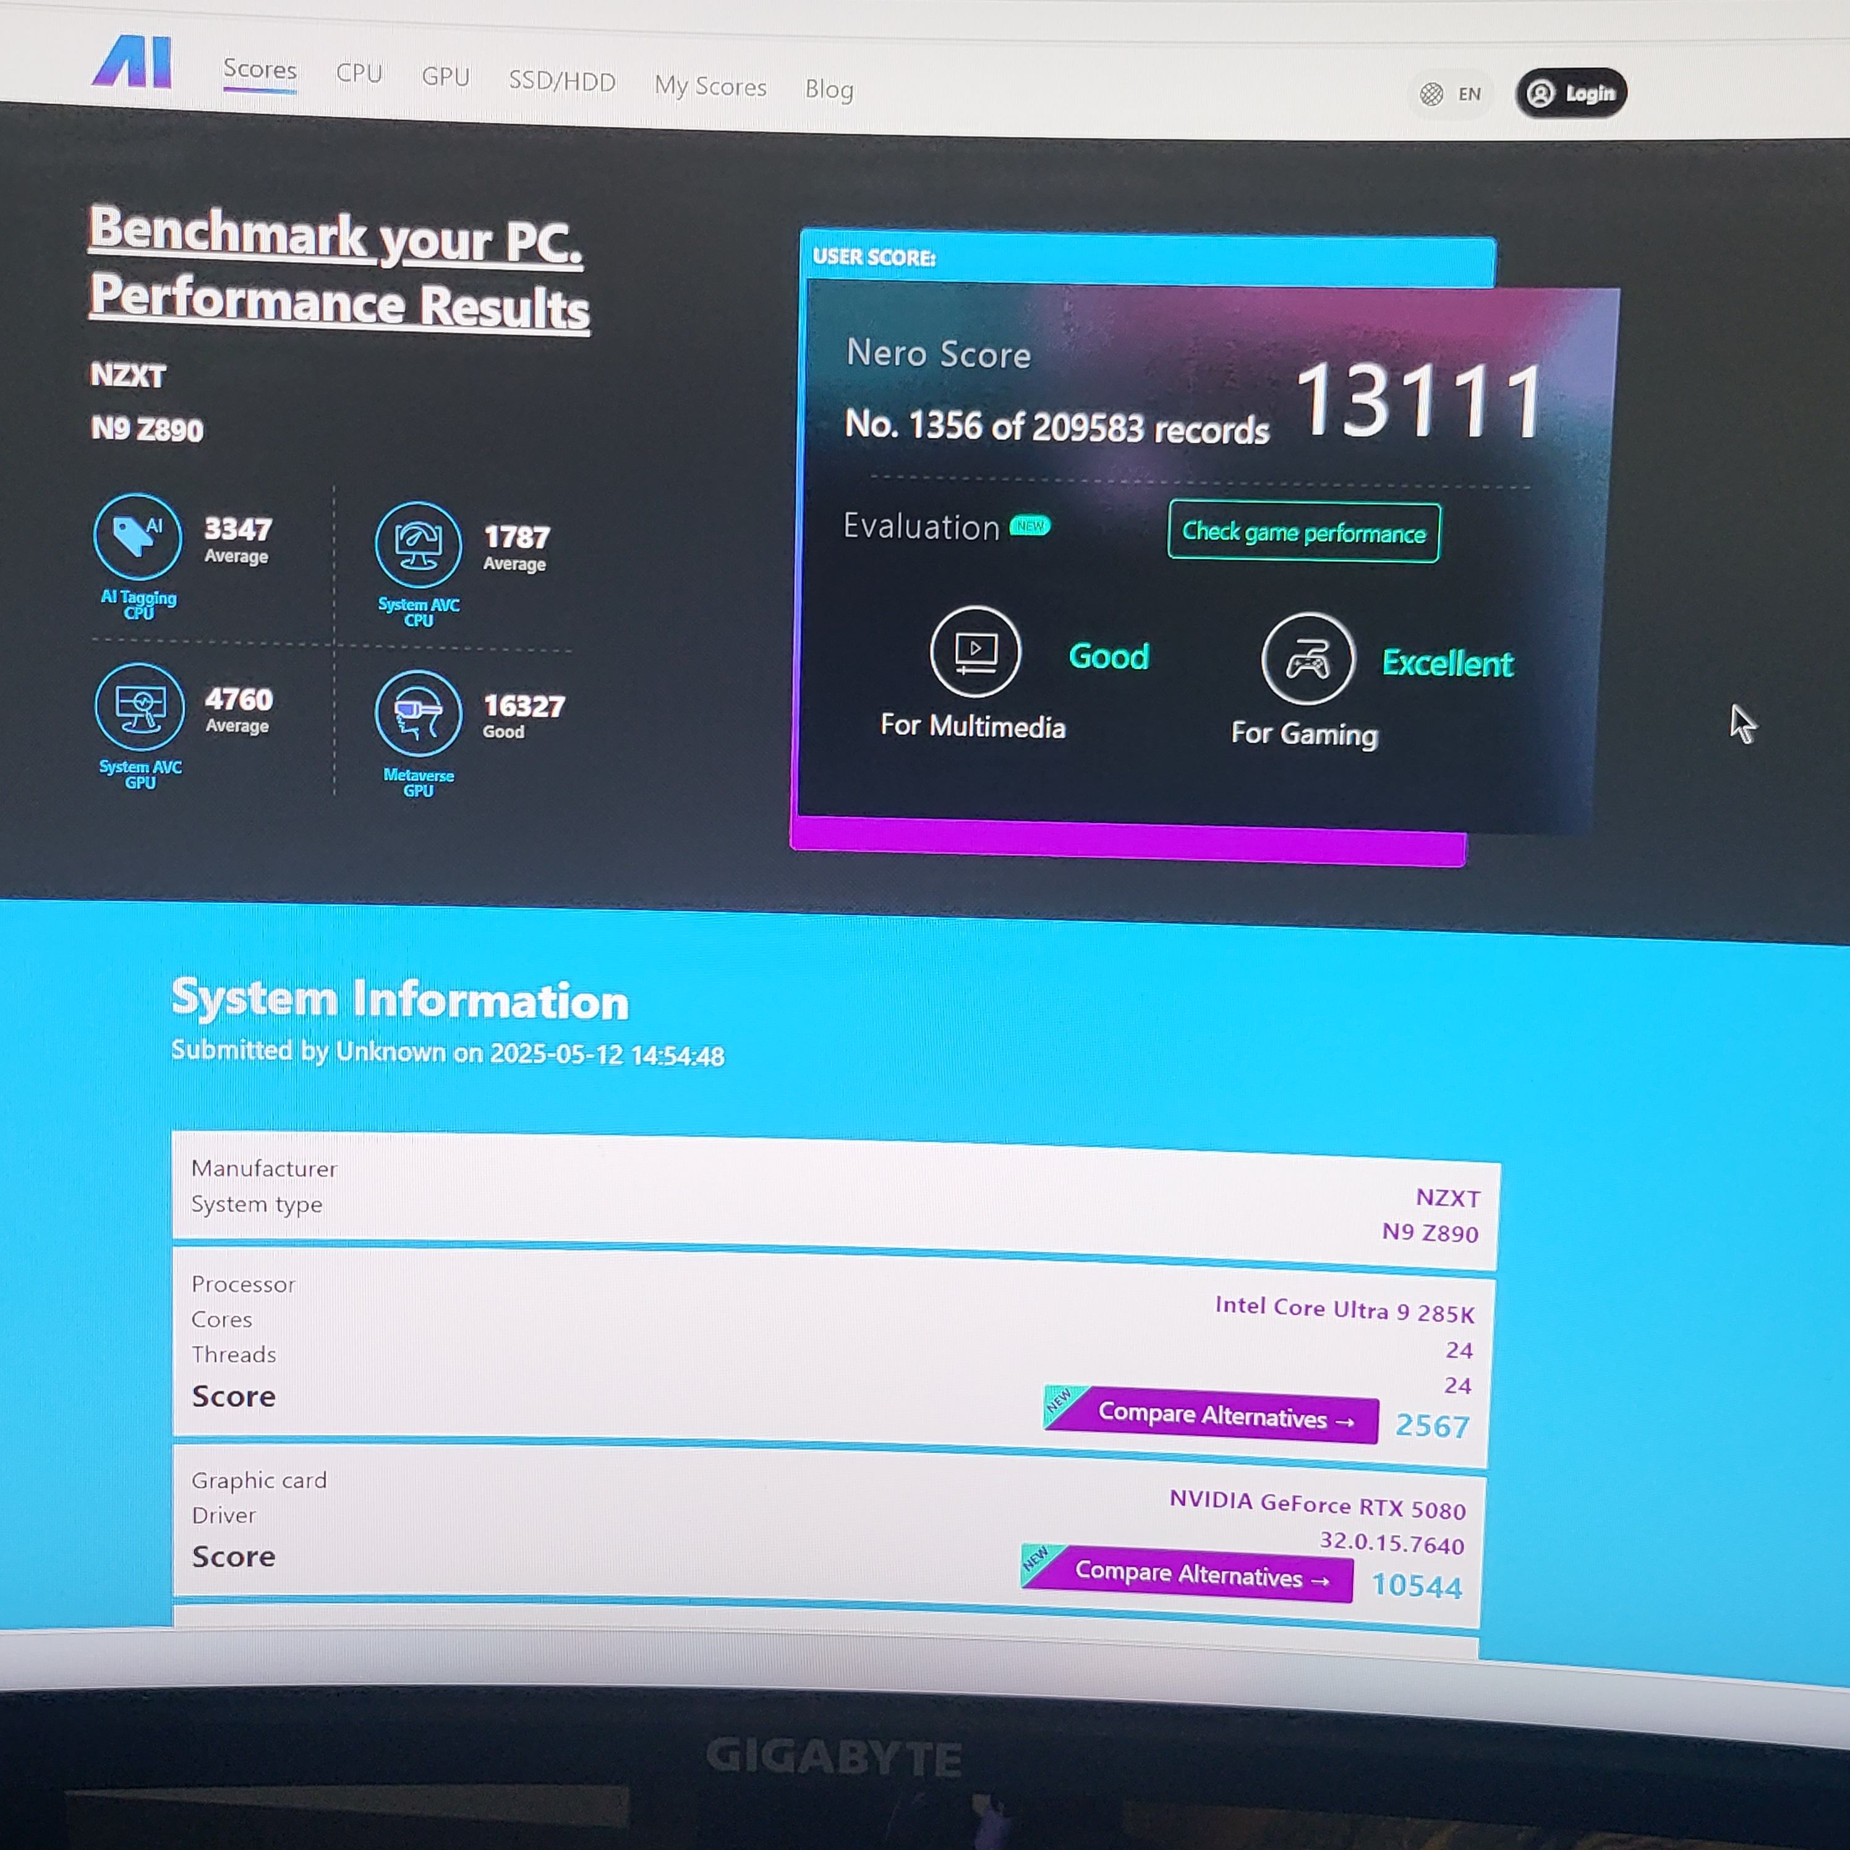Click the submission date '2025-05-12 14:54:48'
The image size is (1850, 1850).
coord(607,1055)
